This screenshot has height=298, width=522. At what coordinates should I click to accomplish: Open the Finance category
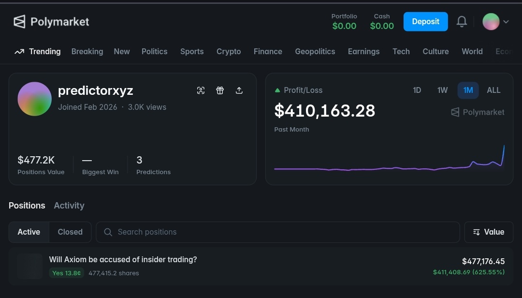268,51
